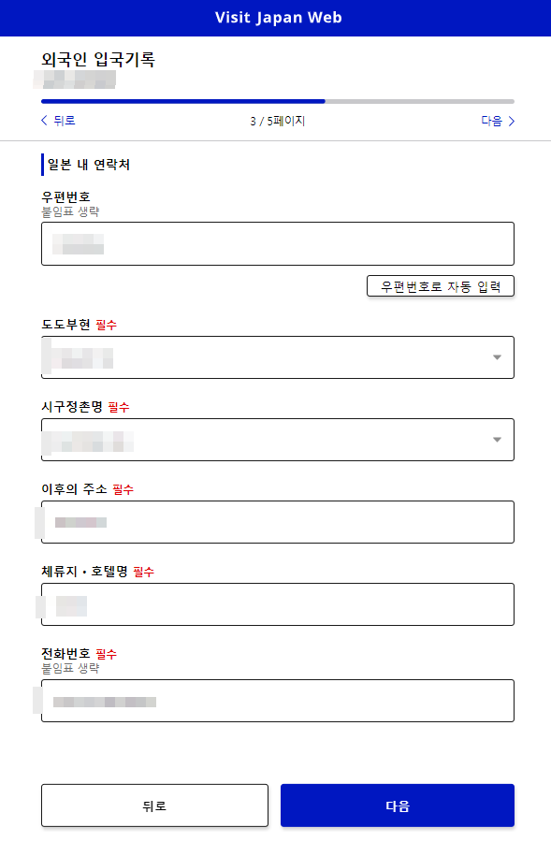This screenshot has height=842, width=551.
Task: Click the page progress bar
Action: [275, 100]
